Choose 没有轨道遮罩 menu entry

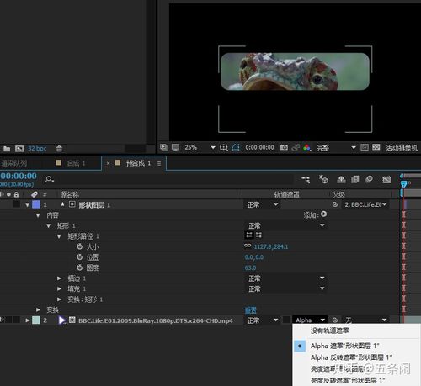[329, 330]
